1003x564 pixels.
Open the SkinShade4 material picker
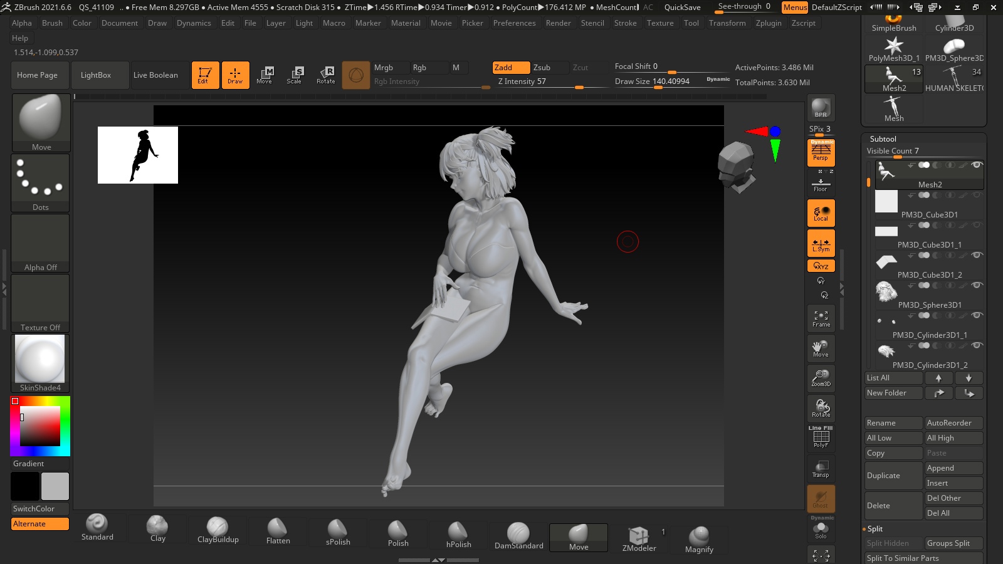(41, 363)
